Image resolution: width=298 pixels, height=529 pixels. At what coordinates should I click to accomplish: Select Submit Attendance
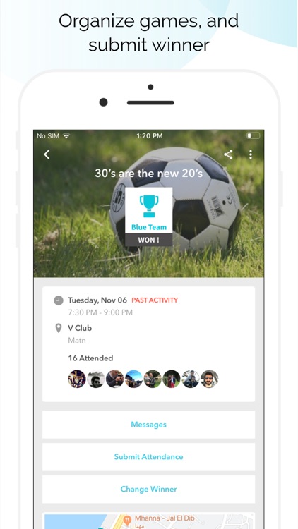point(149,457)
